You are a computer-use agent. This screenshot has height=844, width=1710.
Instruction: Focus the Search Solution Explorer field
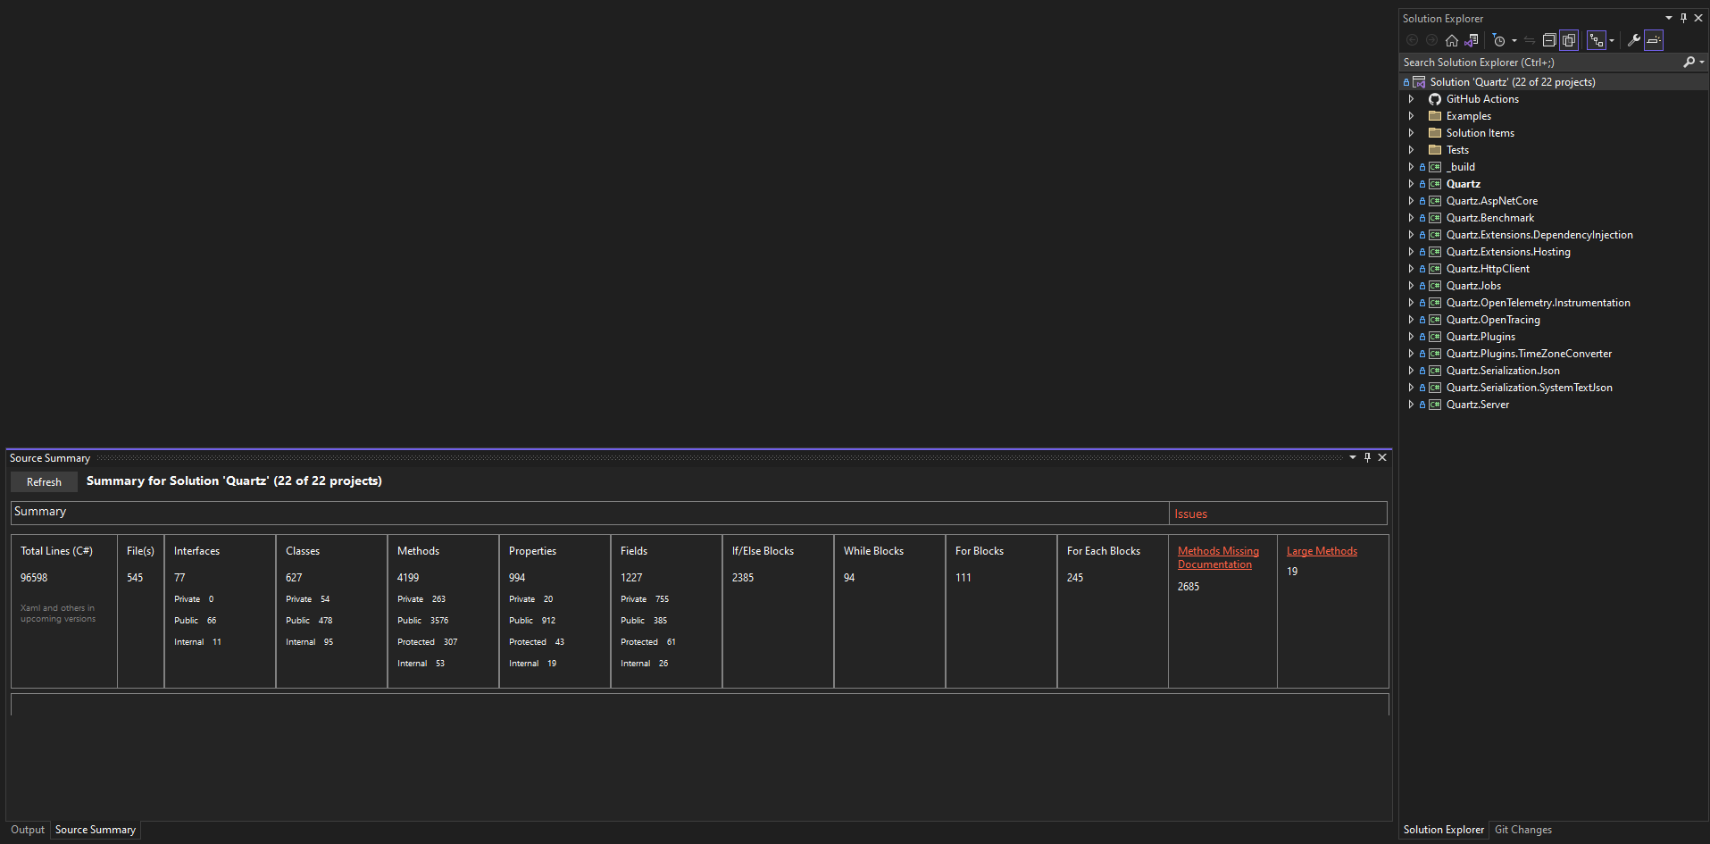[x=1540, y=63]
